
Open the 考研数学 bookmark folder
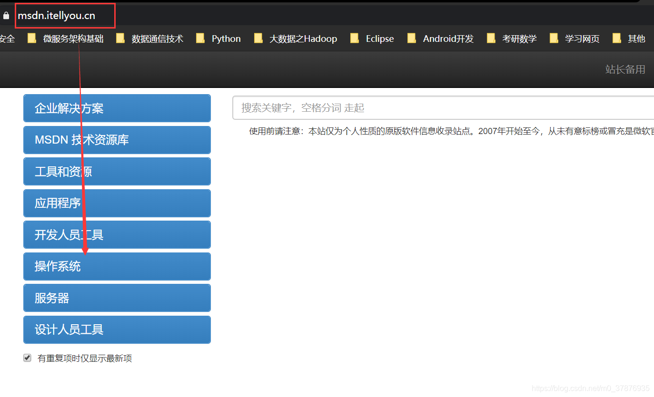[x=512, y=39]
